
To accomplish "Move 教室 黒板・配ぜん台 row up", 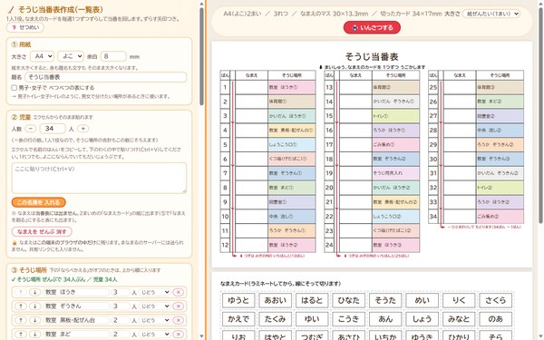I will [21, 320].
